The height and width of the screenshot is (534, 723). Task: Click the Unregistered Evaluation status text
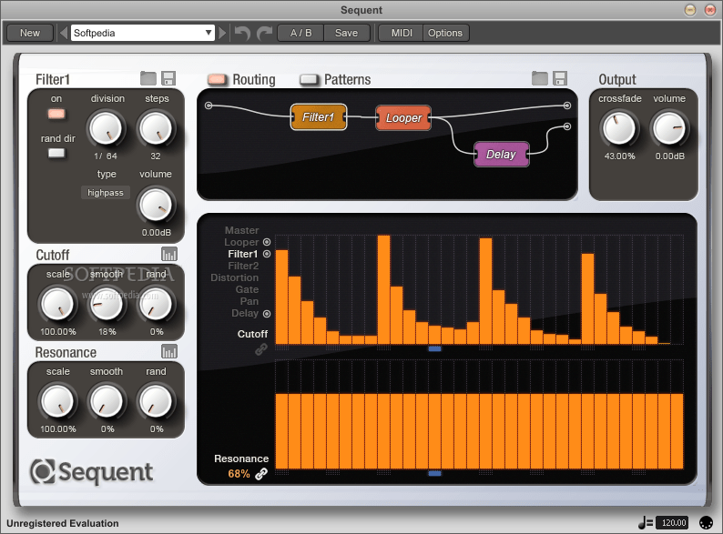click(63, 523)
